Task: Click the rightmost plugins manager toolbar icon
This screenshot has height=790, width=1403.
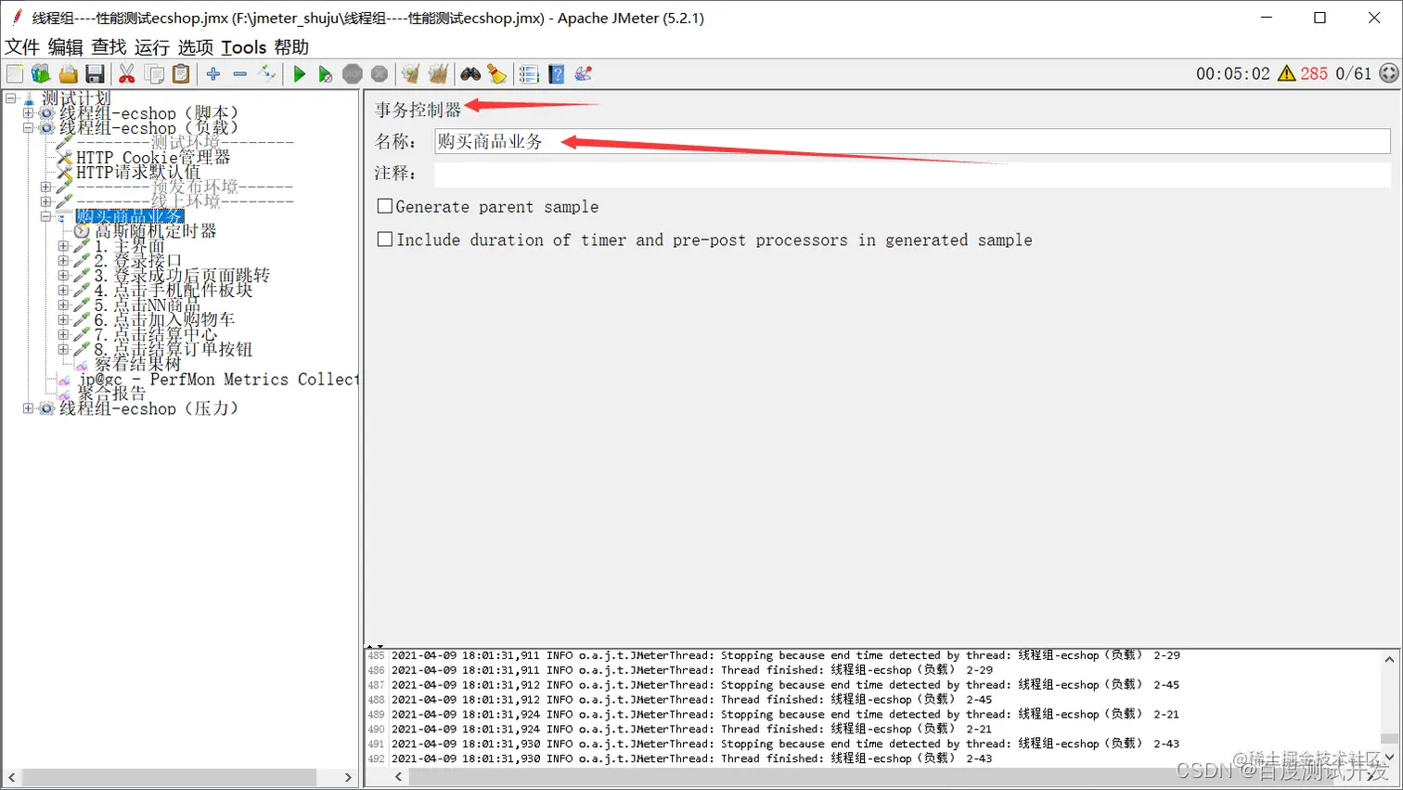Action: pyautogui.click(x=584, y=74)
